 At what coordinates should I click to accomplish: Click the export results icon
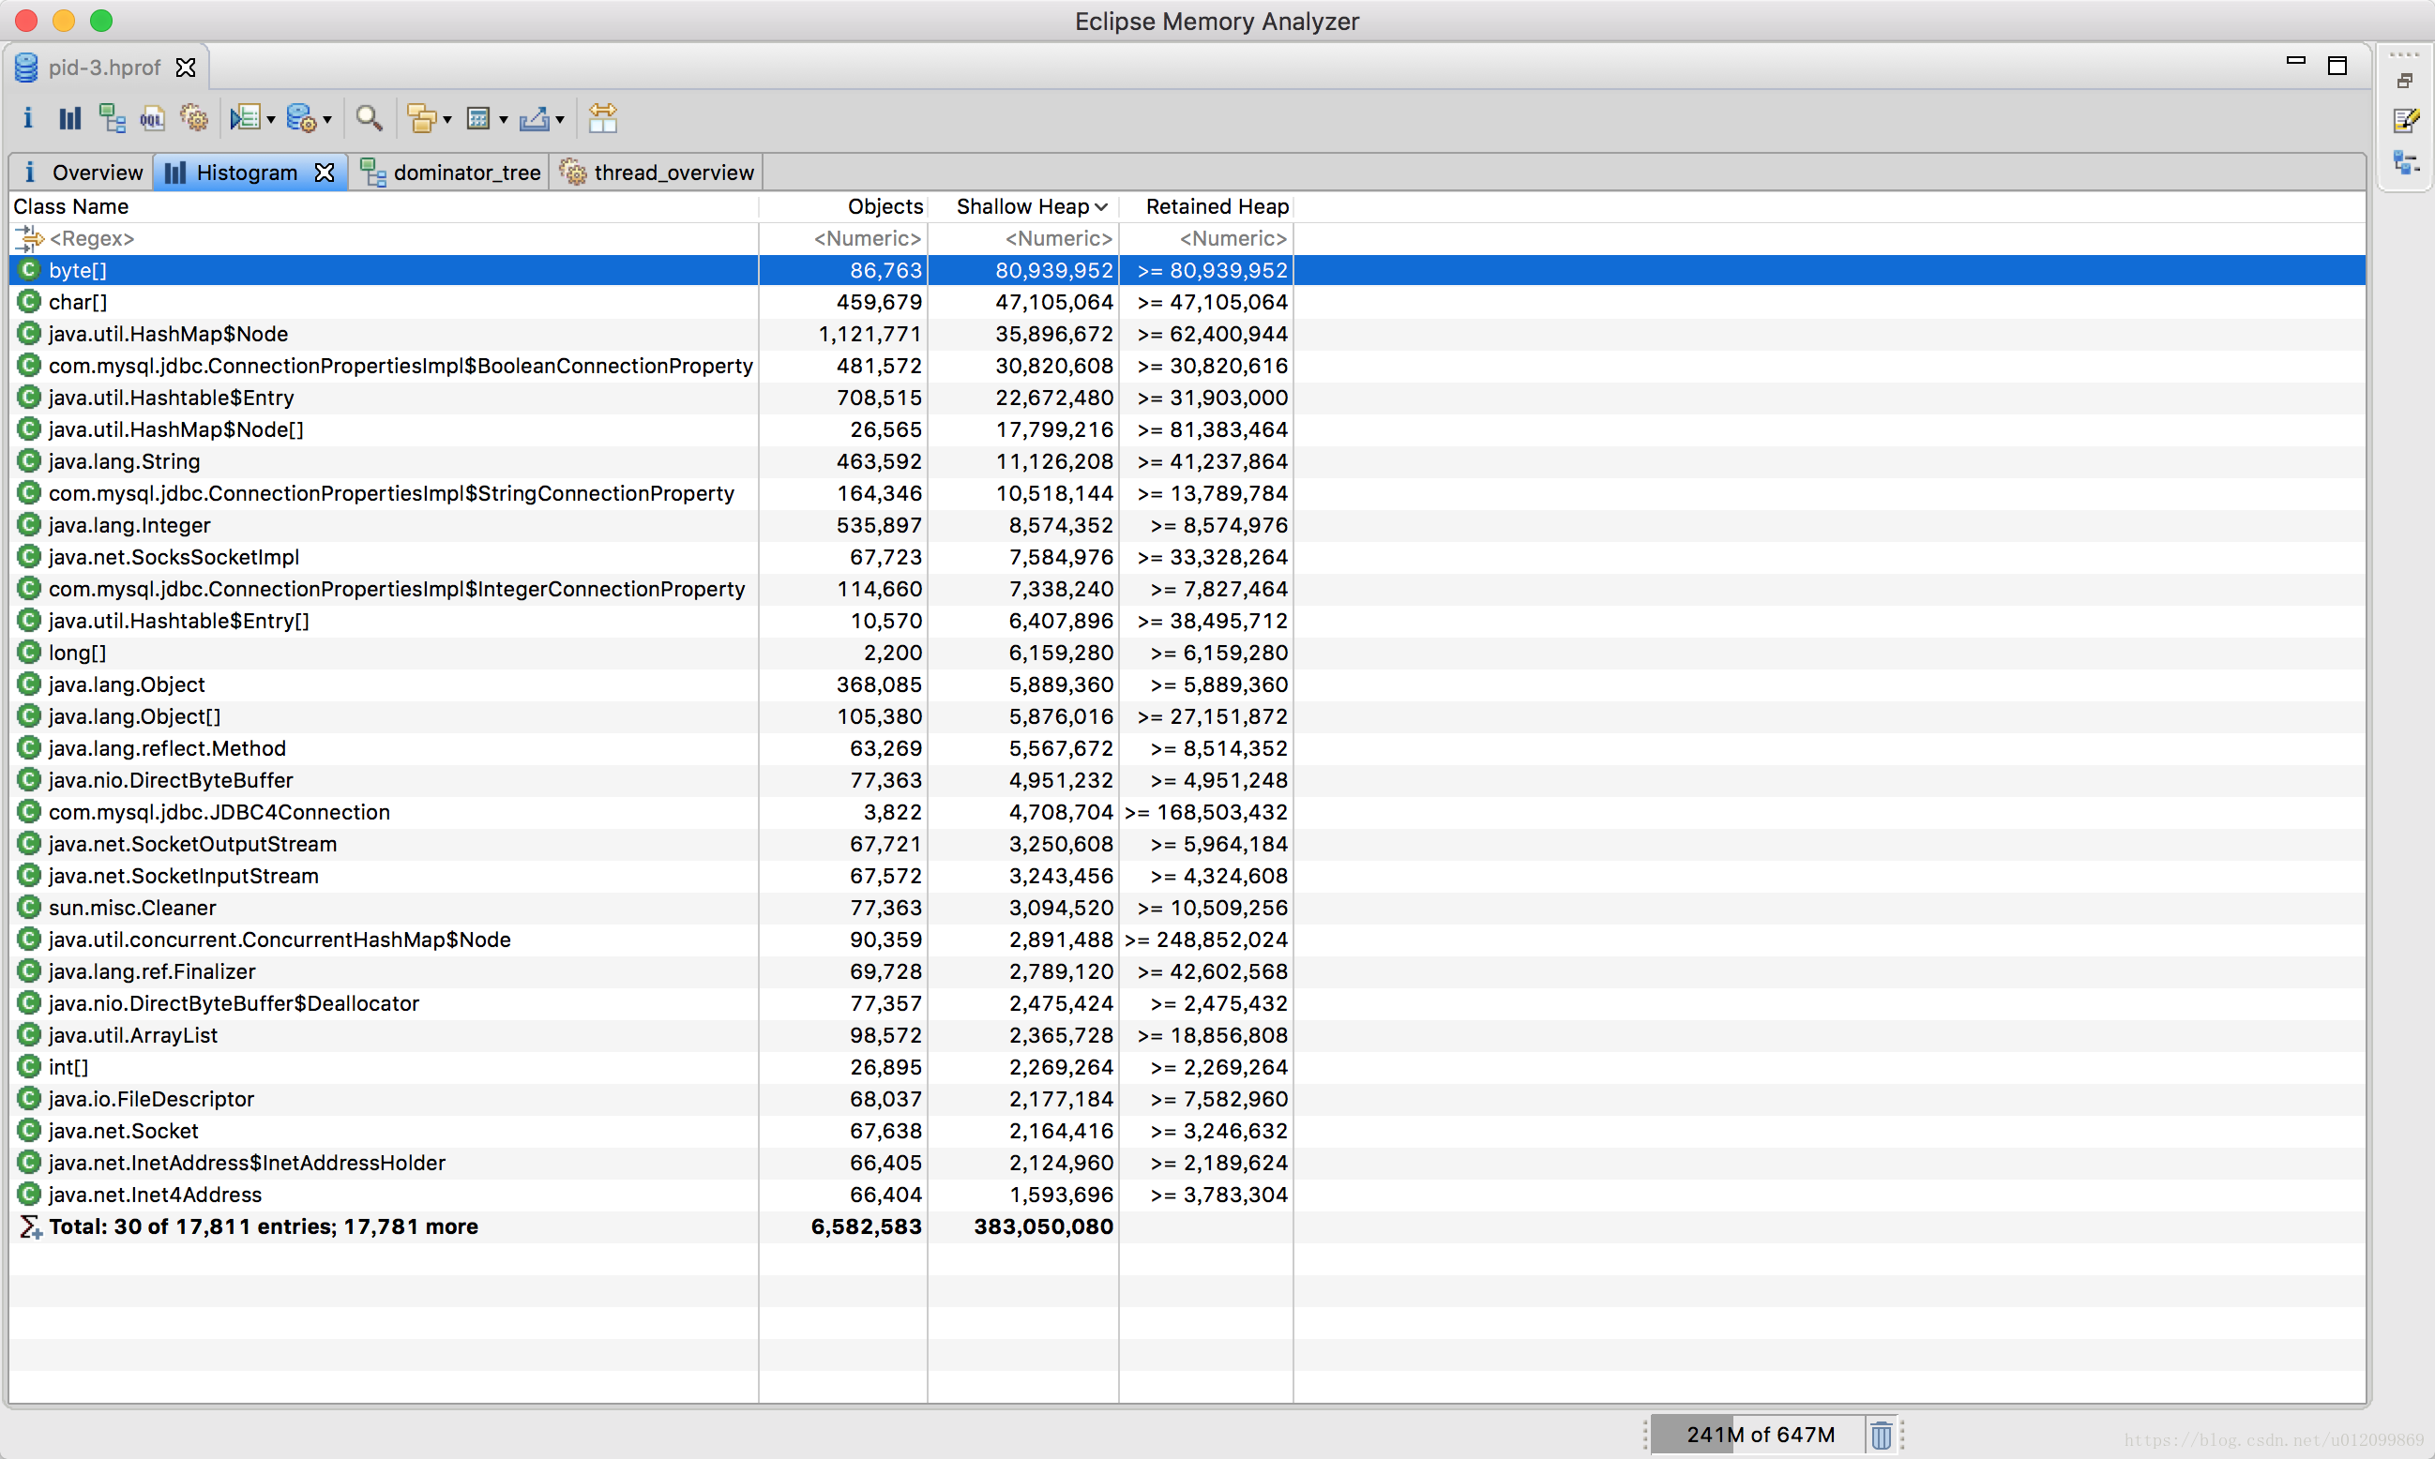pos(534,119)
